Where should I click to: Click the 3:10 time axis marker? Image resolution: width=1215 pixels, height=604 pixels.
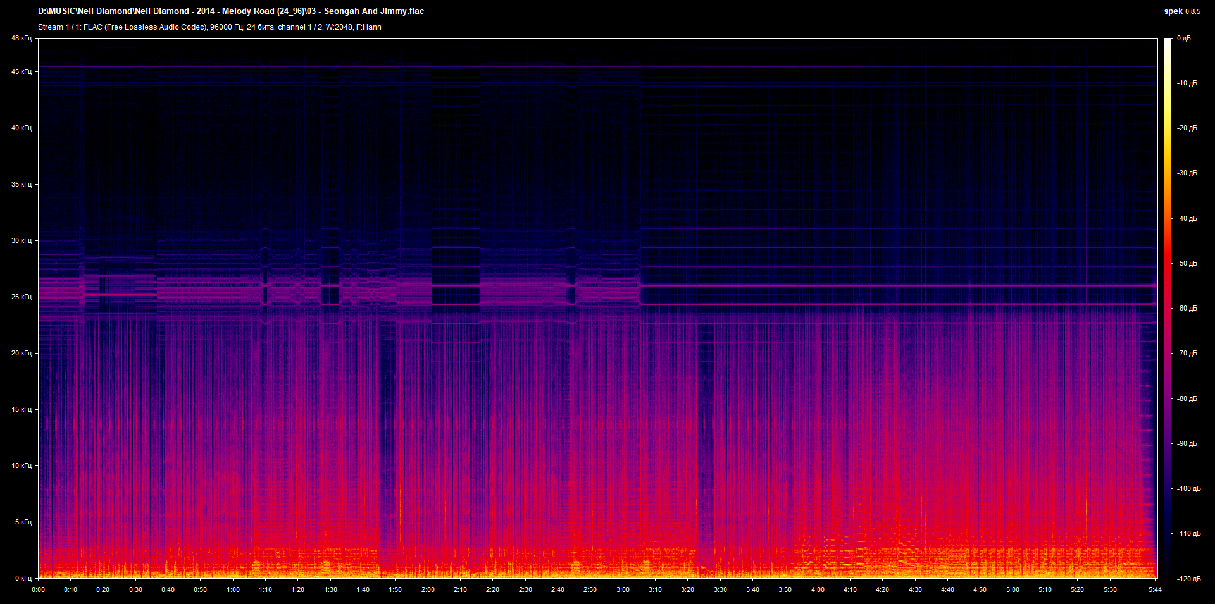pyautogui.click(x=655, y=589)
